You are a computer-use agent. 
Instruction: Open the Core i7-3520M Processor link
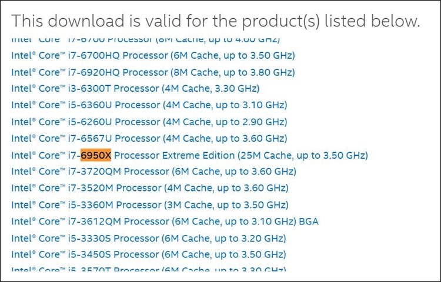pyautogui.click(x=150, y=188)
